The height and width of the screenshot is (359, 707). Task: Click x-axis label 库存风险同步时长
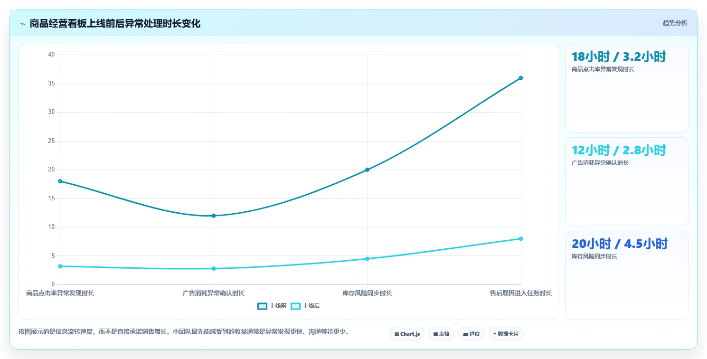[x=367, y=293]
